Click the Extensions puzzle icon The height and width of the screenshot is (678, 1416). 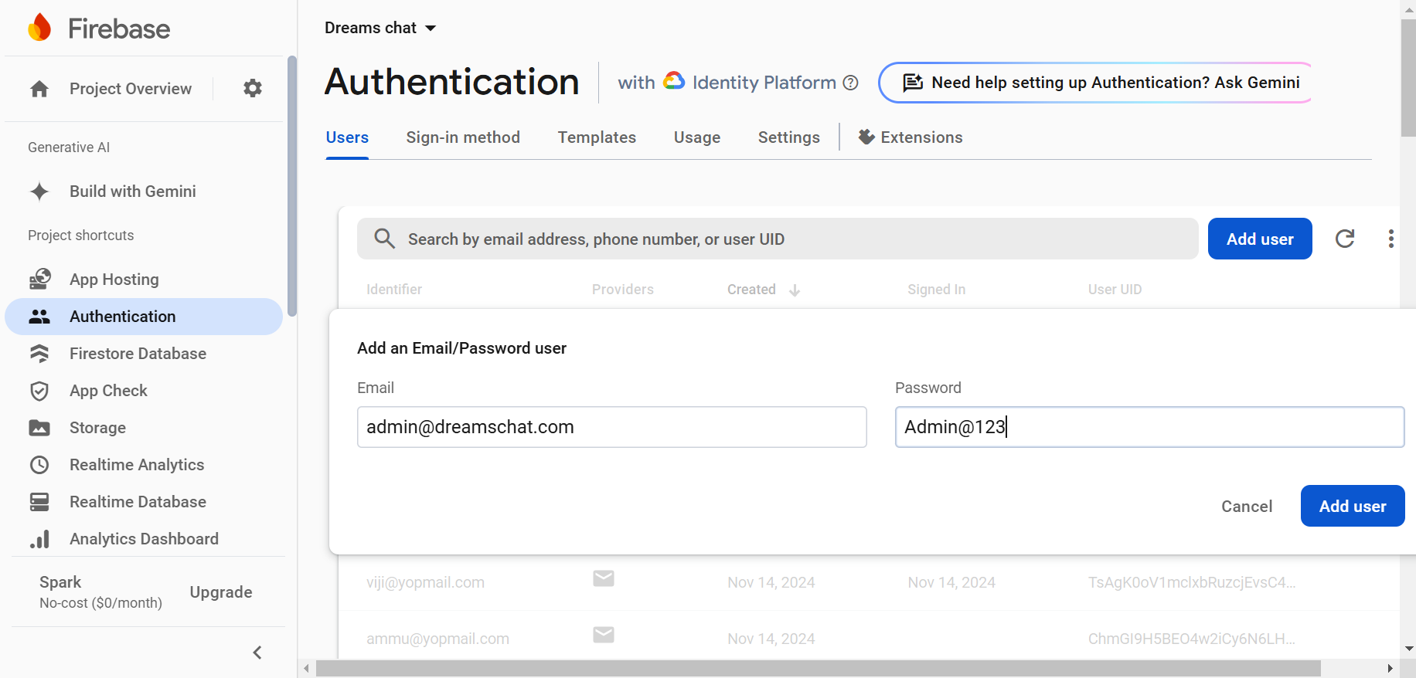[x=866, y=137]
